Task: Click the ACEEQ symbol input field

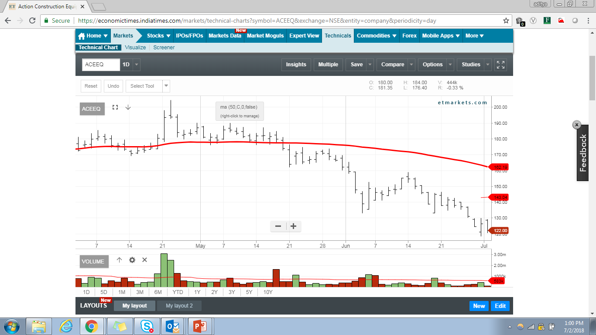Action: tap(101, 65)
